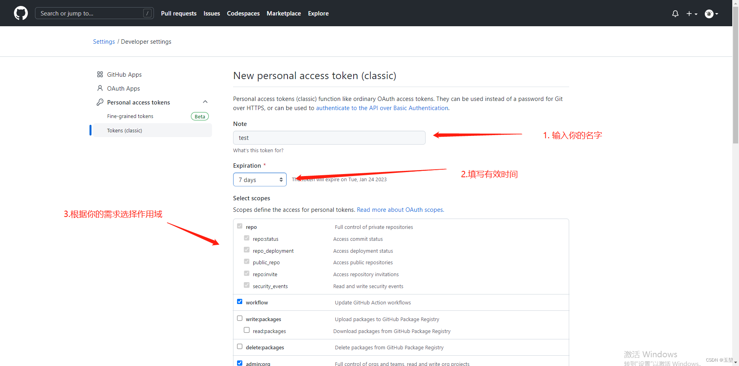This screenshot has height=366, width=739.
Task: Open Read more about OAuth scopes link
Action: point(401,210)
